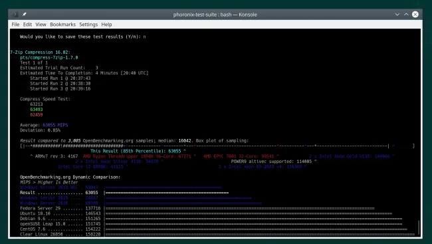
Task: Maximize the Konsole window
Action: click(406, 15)
